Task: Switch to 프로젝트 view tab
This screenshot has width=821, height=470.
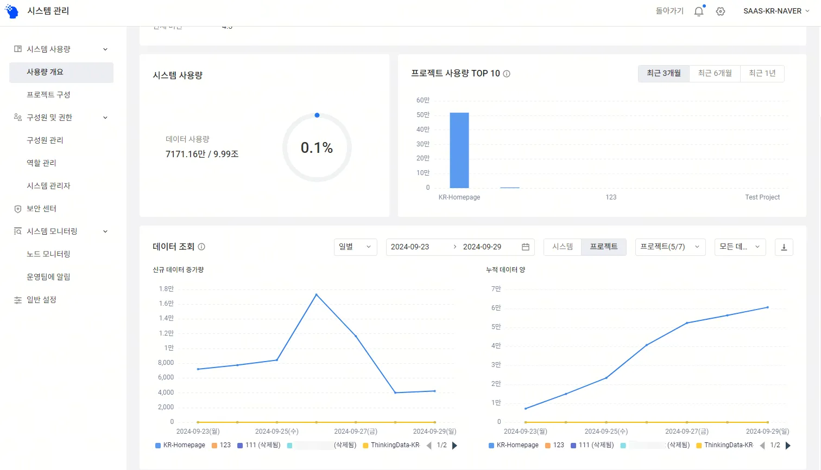Action: [604, 247]
